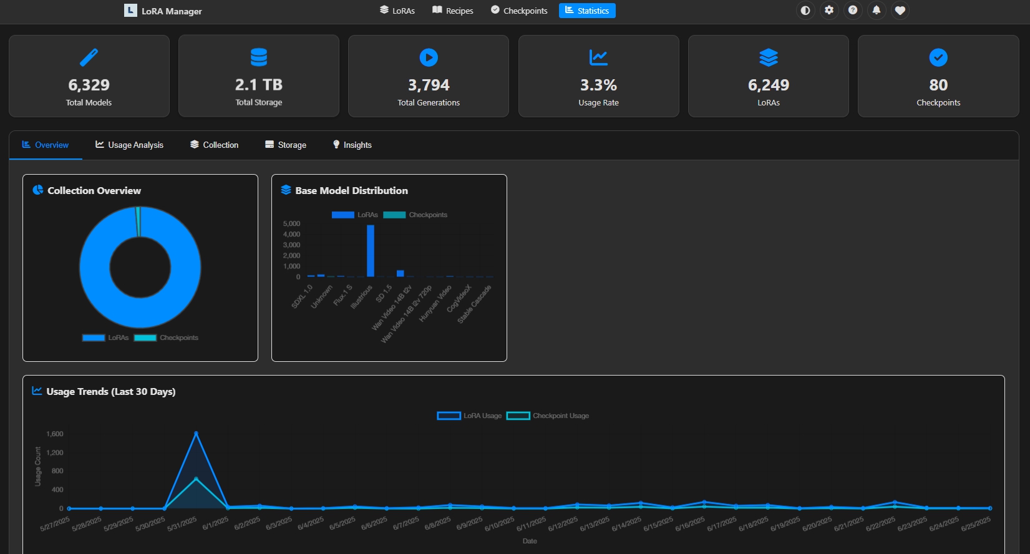Toggle Checkpoint Usage legend in Usage Trends
This screenshot has width=1030, height=554.
pyautogui.click(x=547, y=415)
